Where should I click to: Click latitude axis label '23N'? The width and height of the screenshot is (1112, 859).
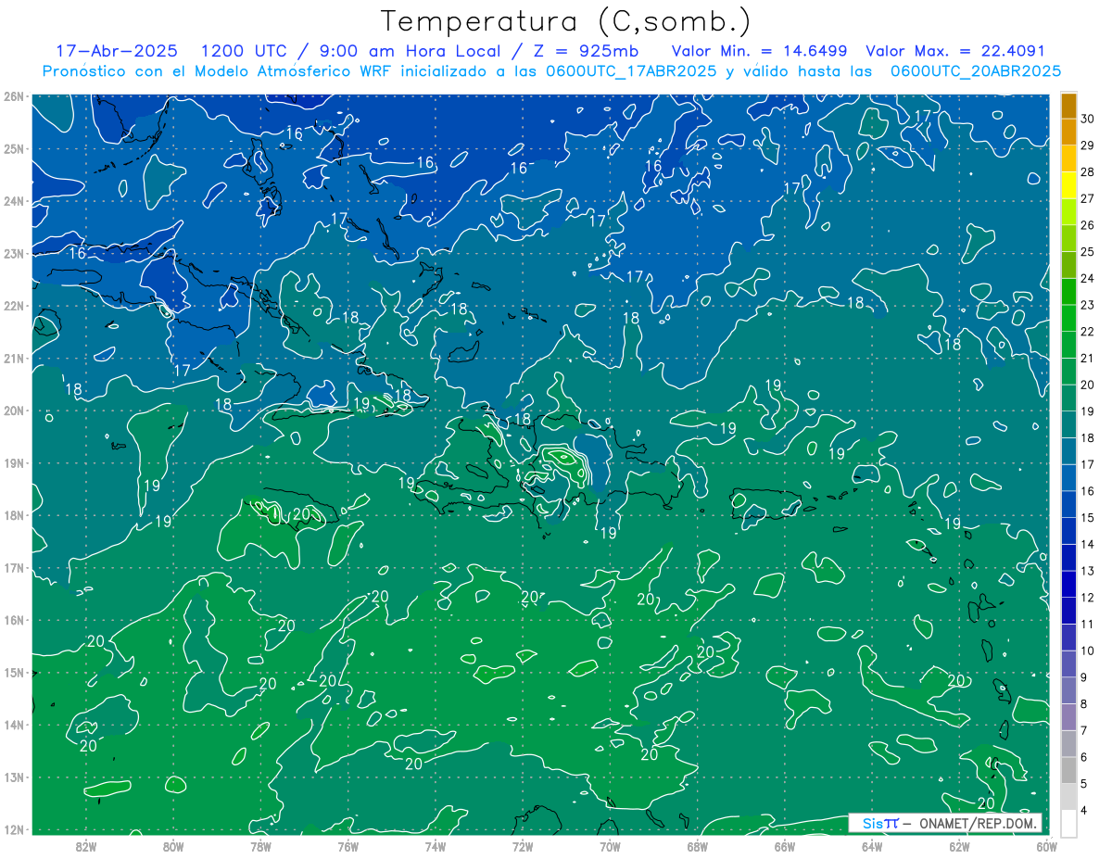13,253
